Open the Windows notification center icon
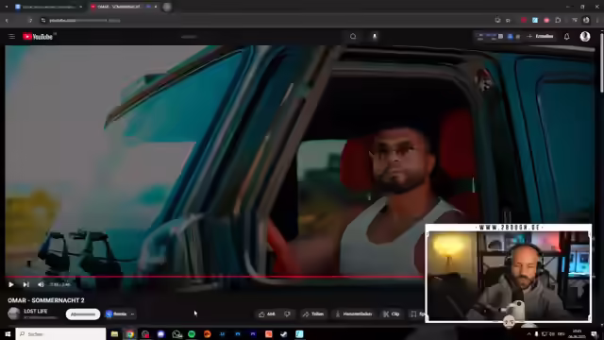This screenshot has height=340, width=604. 595,334
